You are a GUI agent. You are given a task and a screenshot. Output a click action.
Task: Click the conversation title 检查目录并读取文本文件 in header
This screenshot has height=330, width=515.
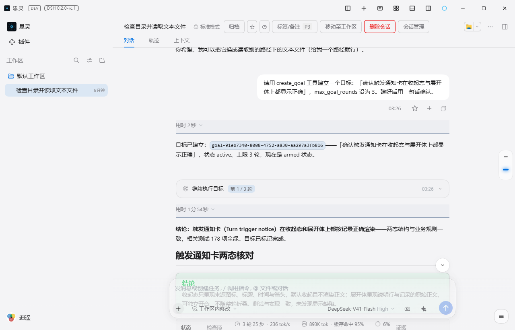coord(155,27)
